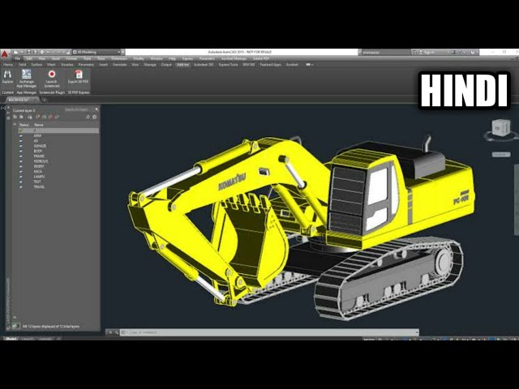This screenshot has height=389, width=519.
Task: Switch to the Home ribbon tab
Action: click(x=8, y=65)
